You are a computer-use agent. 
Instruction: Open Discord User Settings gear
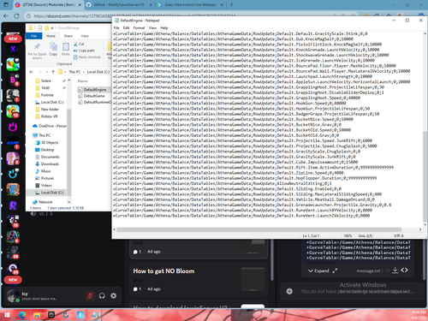pyautogui.click(x=114, y=295)
